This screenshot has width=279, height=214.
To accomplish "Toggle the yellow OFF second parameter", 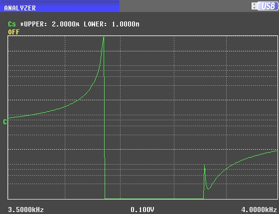I will pos(14,32).
